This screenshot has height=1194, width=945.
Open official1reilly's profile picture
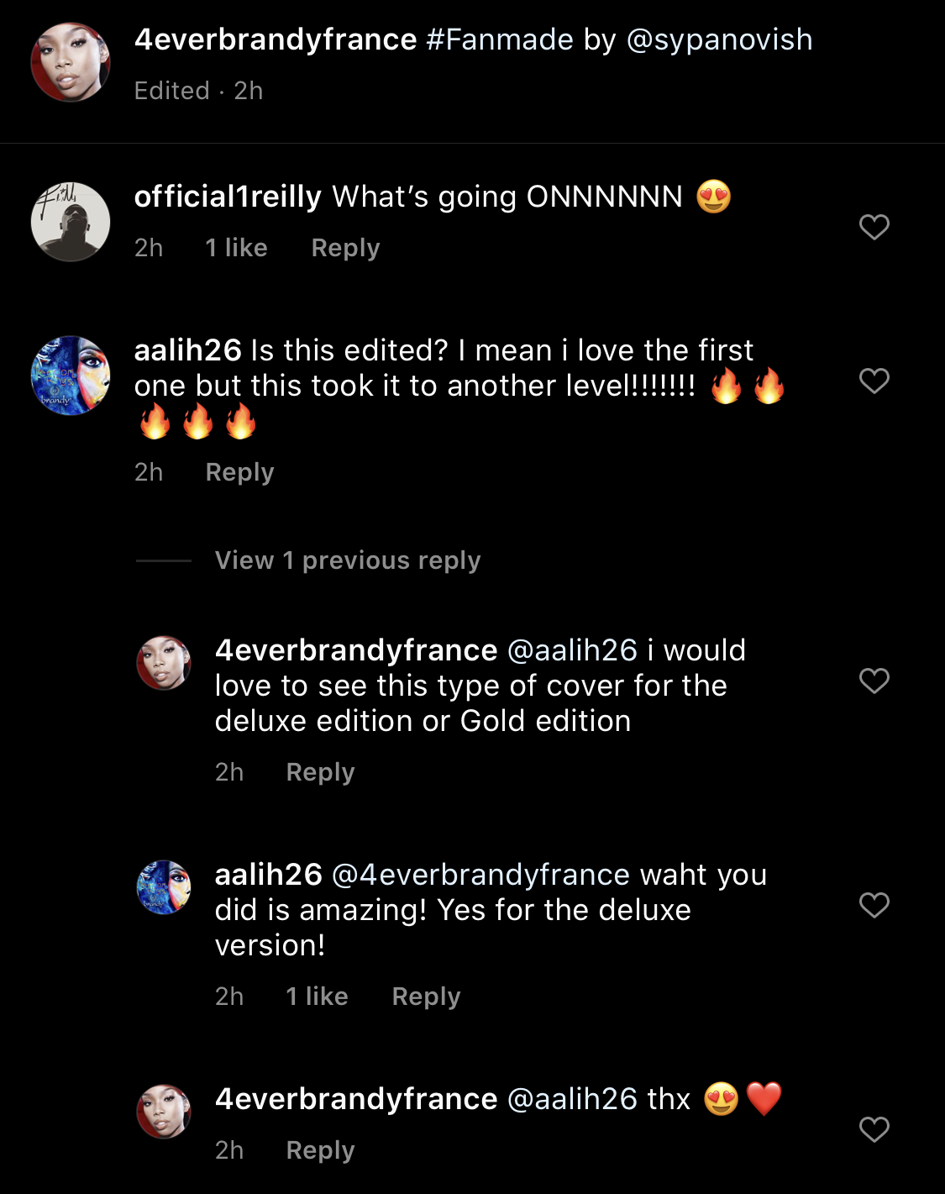71,222
